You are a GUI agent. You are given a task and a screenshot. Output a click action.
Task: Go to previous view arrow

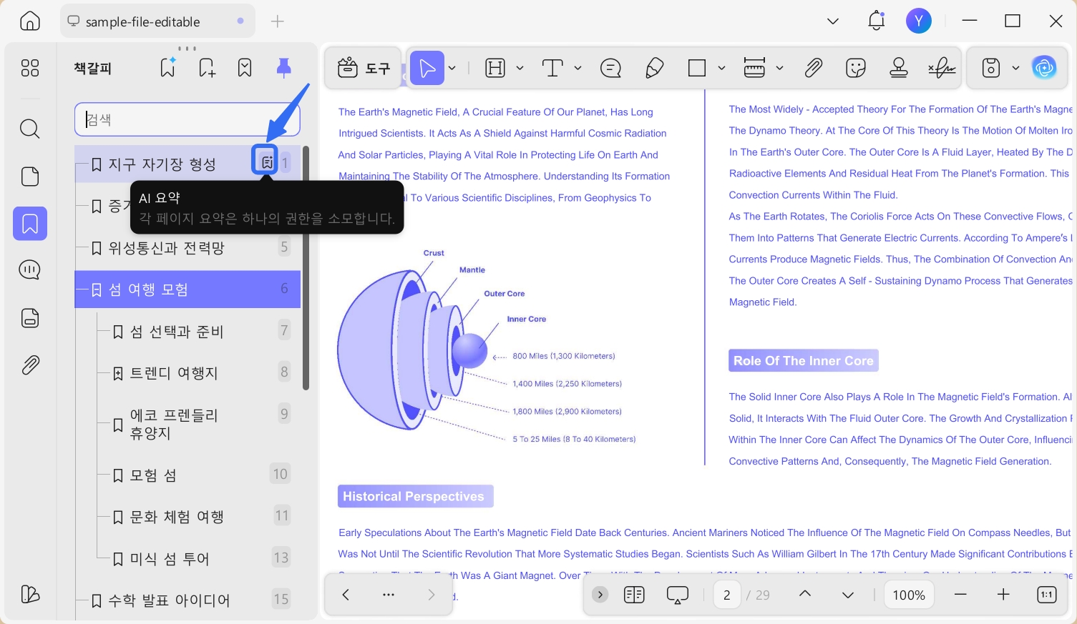[346, 595]
